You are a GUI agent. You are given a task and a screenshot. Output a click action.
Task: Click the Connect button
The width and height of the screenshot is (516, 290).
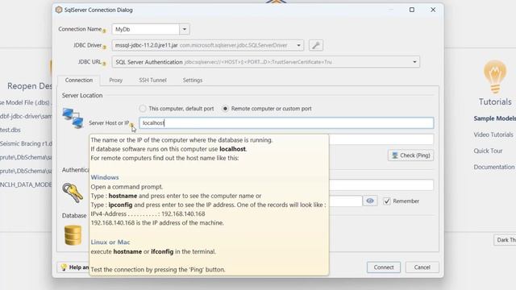tap(384, 267)
